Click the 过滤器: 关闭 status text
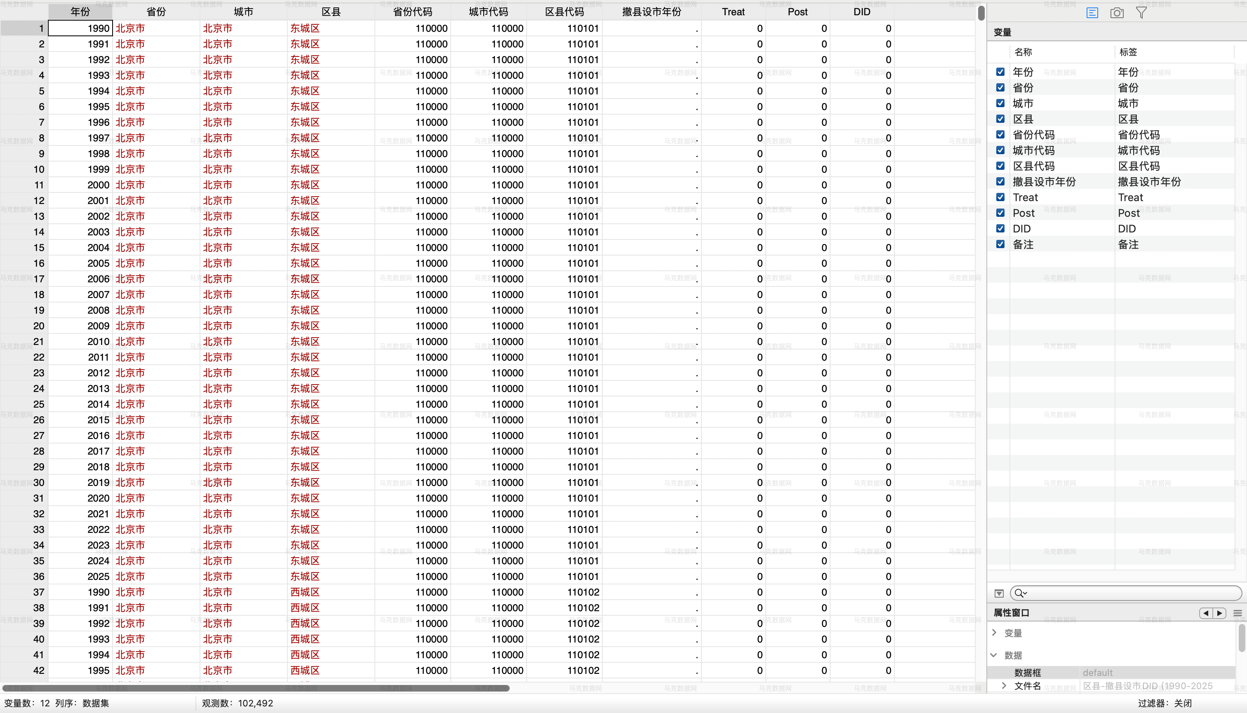 [1165, 703]
